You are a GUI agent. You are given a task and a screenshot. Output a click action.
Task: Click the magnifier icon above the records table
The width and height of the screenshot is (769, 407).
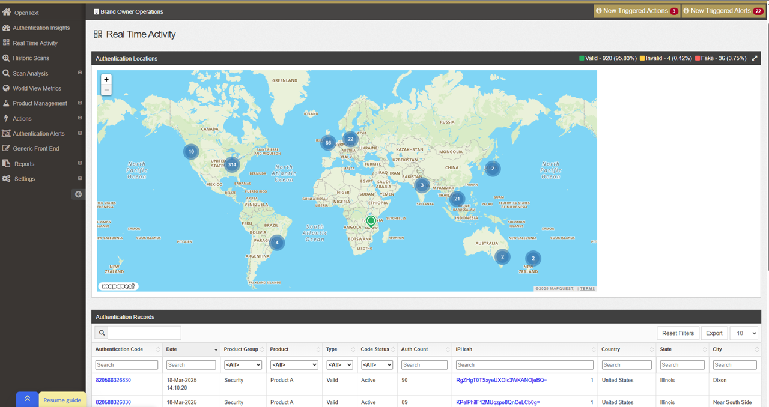(102, 333)
